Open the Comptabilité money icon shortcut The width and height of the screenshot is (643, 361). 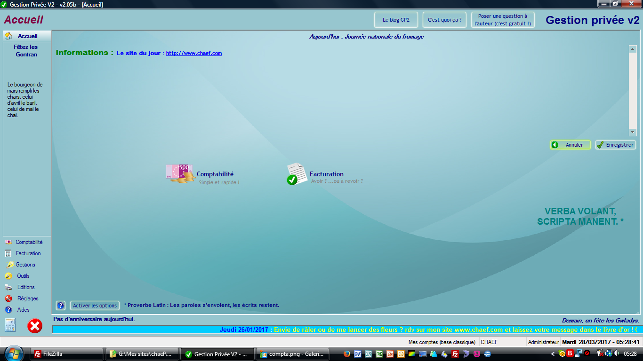[x=180, y=173]
